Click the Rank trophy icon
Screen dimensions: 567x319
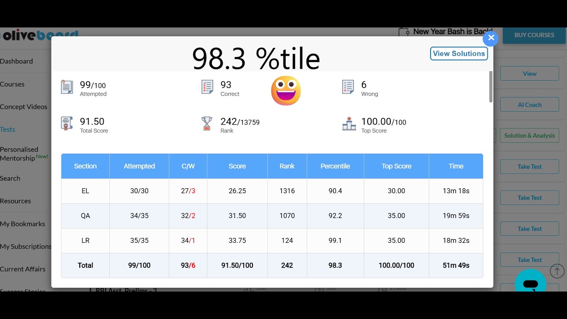click(207, 124)
